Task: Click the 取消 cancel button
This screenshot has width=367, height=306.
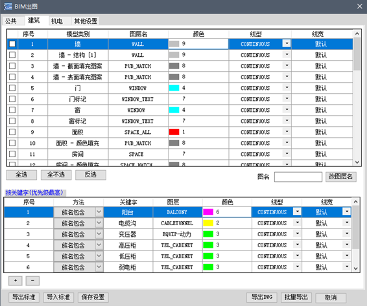Action: click(331, 298)
